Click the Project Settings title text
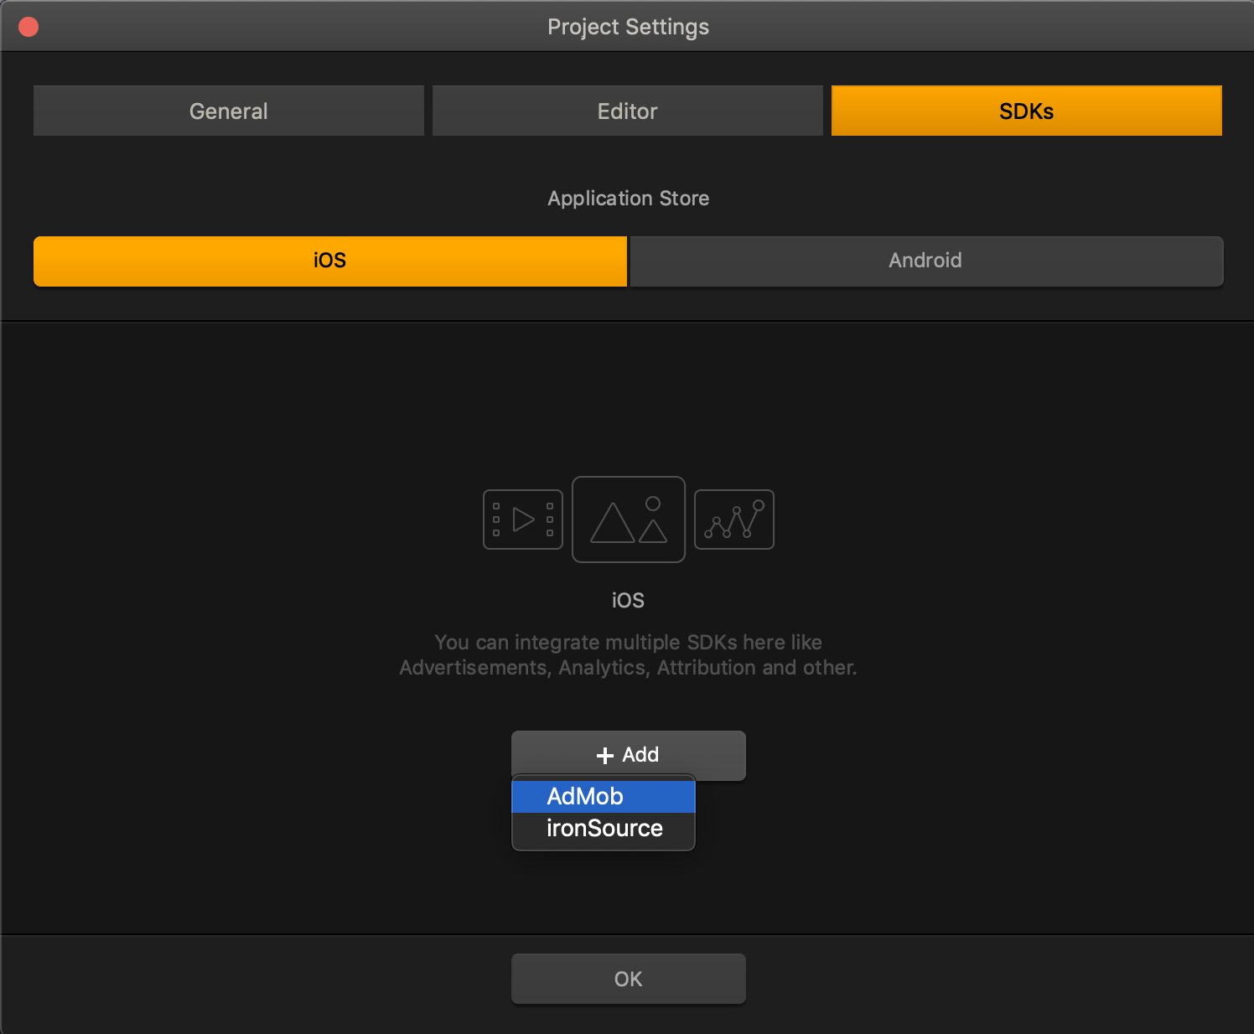This screenshot has width=1254, height=1034. click(628, 27)
